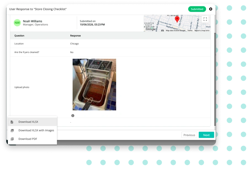Click the Response column header
Viewport: 249px width, 175px height.
(75, 36)
